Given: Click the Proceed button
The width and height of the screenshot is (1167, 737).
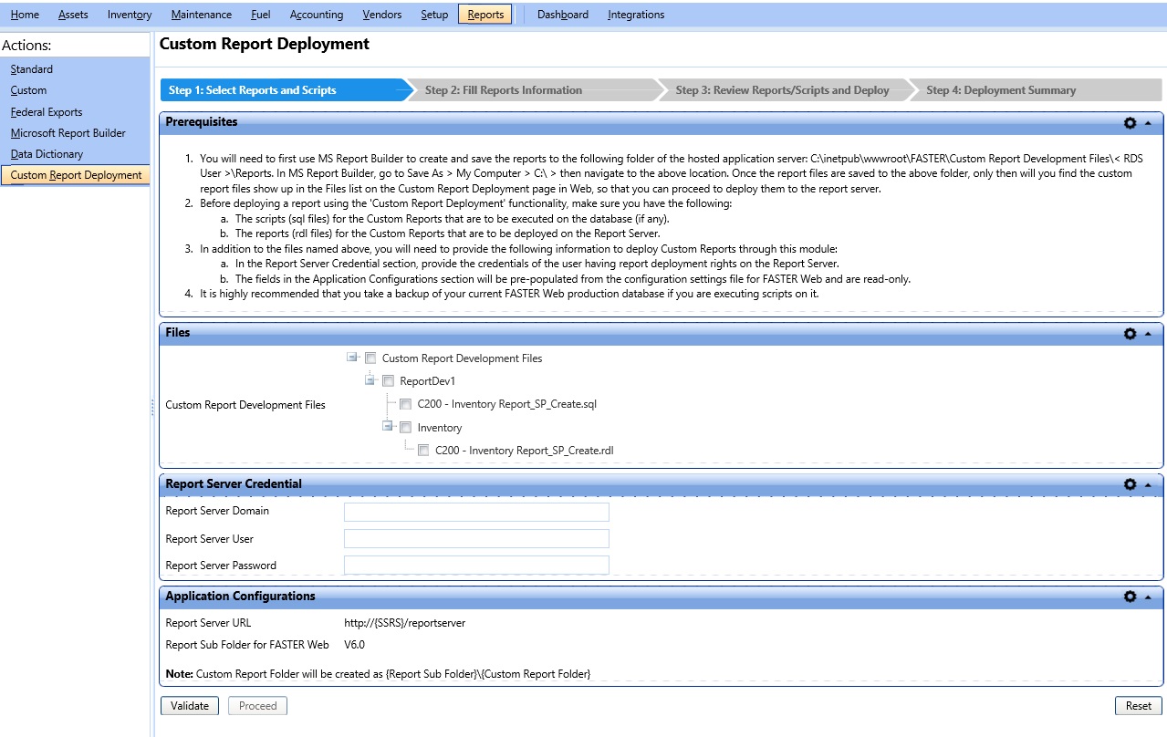Looking at the screenshot, I should pyautogui.click(x=257, y=706).
